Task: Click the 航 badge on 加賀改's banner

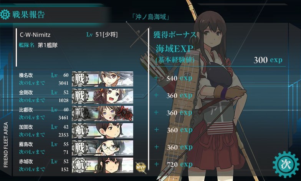Action: point(80,130)
